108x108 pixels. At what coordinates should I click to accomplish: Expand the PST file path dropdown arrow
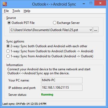coord(91,30)
